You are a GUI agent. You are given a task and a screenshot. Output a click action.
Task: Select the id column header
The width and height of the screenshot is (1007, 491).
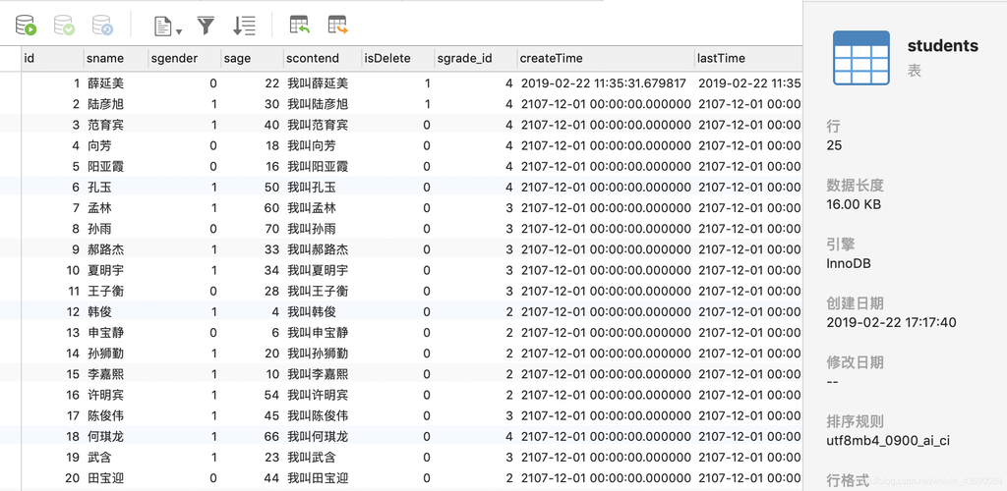pos(52,58)
